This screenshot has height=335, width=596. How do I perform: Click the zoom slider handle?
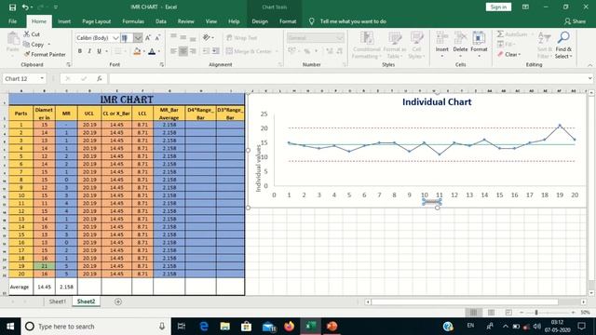point(536,313)
